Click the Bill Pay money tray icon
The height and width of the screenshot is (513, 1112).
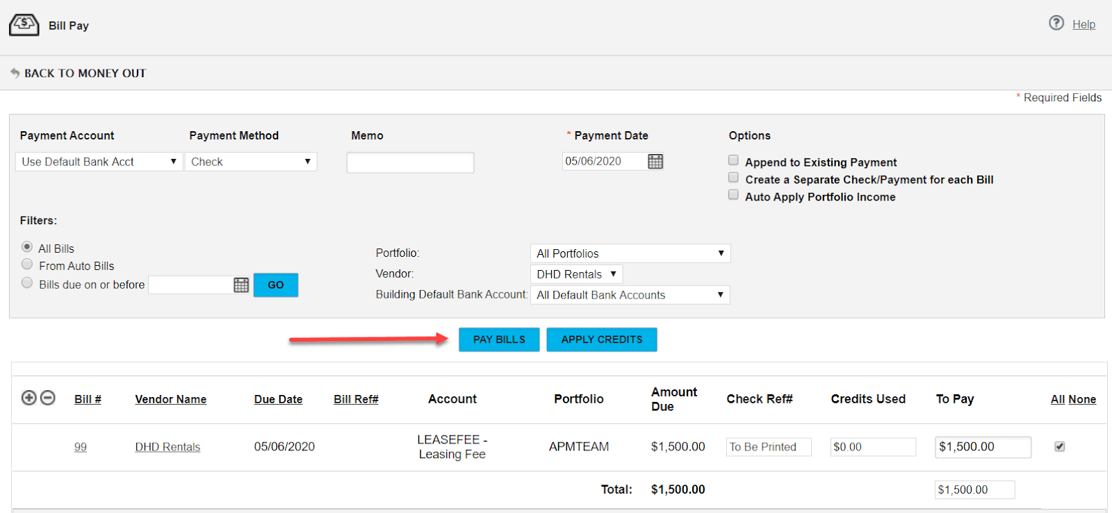(x=24, y=25)
